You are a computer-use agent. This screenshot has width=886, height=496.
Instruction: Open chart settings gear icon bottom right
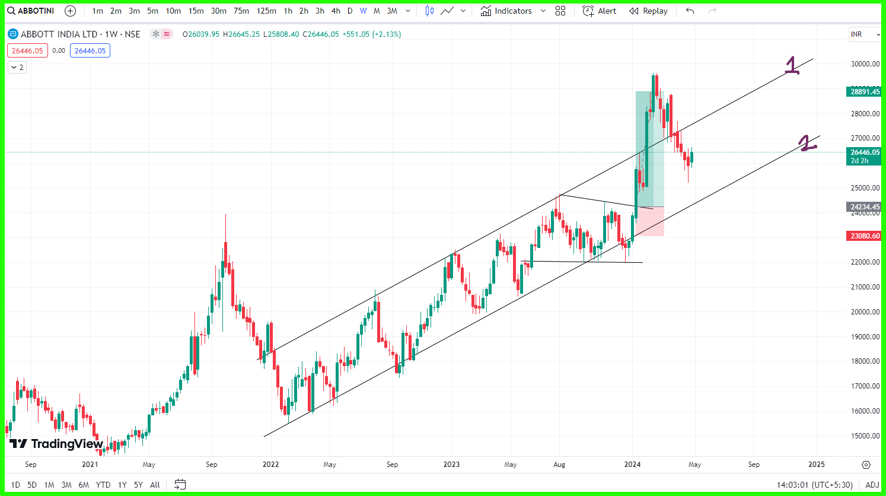(x=866, y=465)
